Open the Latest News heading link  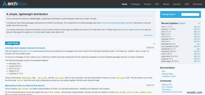(12, 43)
